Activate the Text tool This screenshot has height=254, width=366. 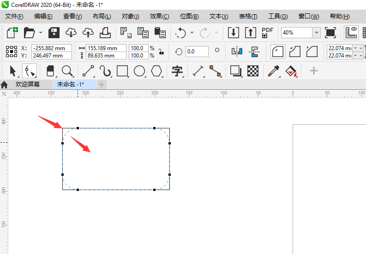pos(177,71)
